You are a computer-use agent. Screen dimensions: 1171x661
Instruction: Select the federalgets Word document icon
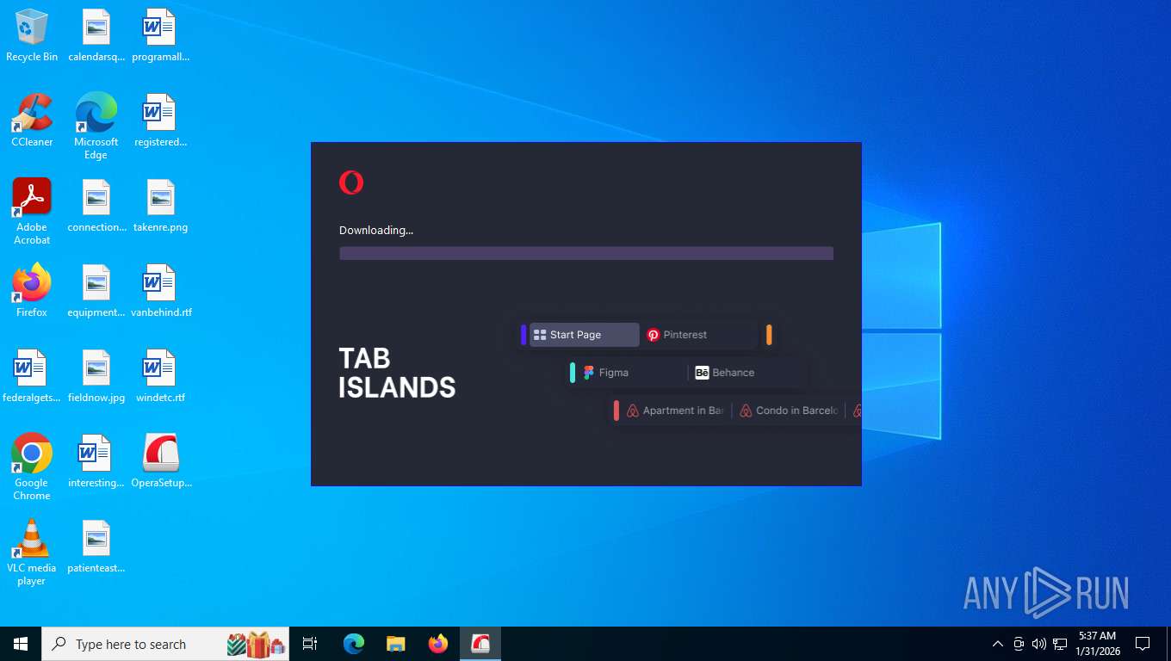32,376
